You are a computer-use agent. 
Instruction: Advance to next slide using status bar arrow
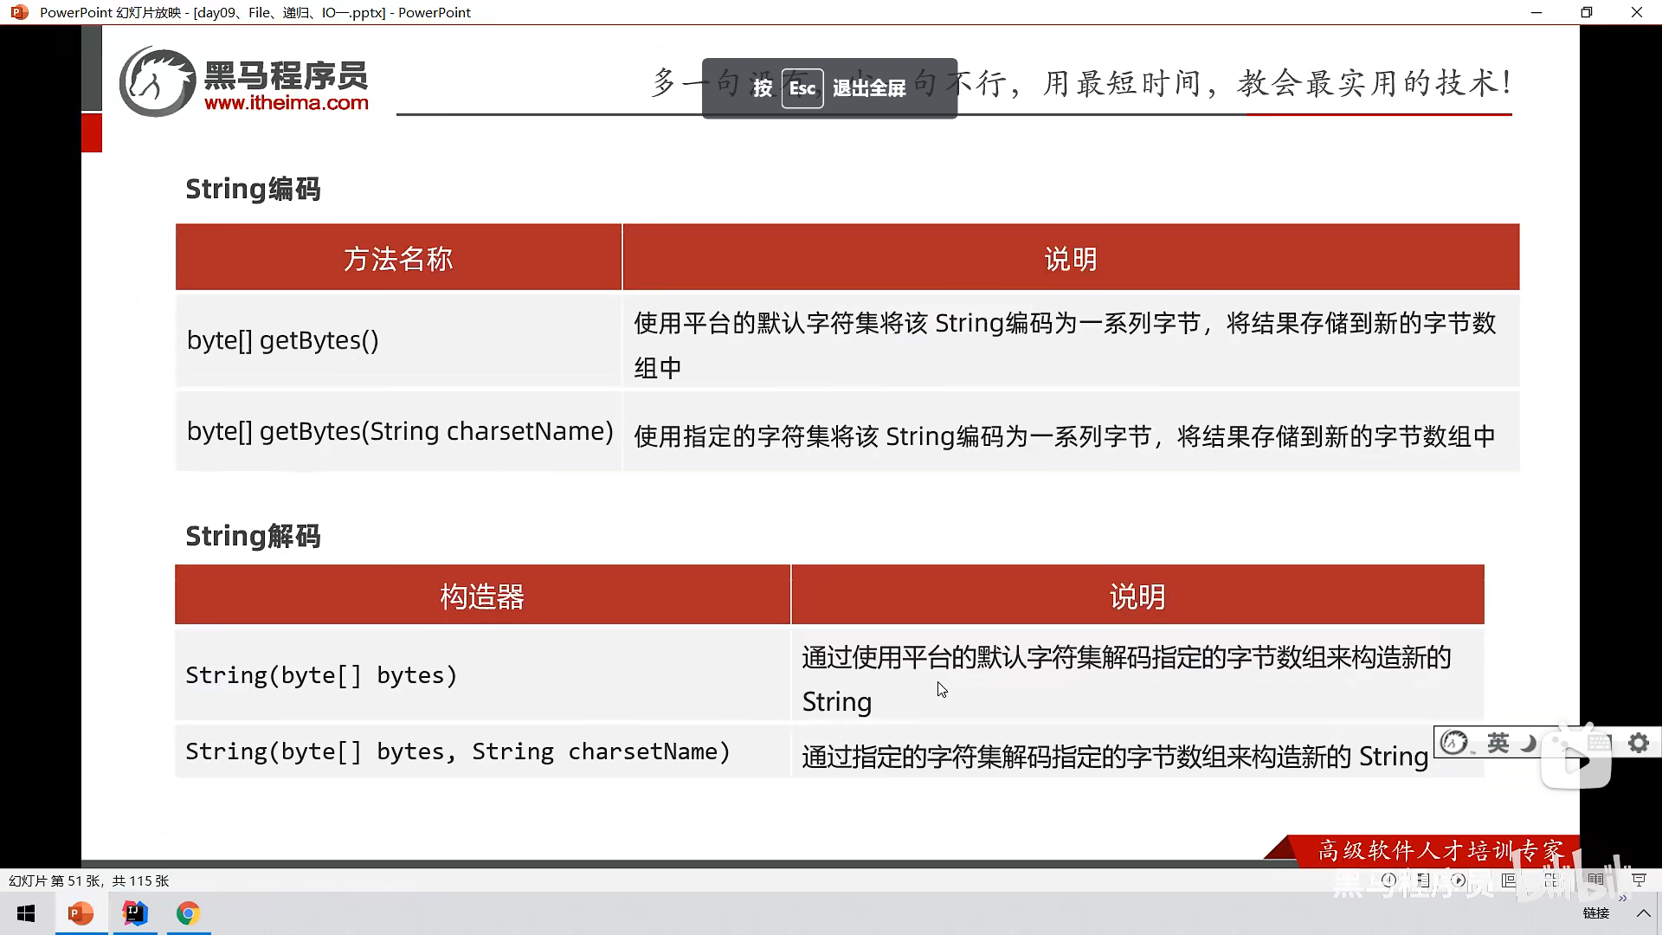[x=1459, y=880]
